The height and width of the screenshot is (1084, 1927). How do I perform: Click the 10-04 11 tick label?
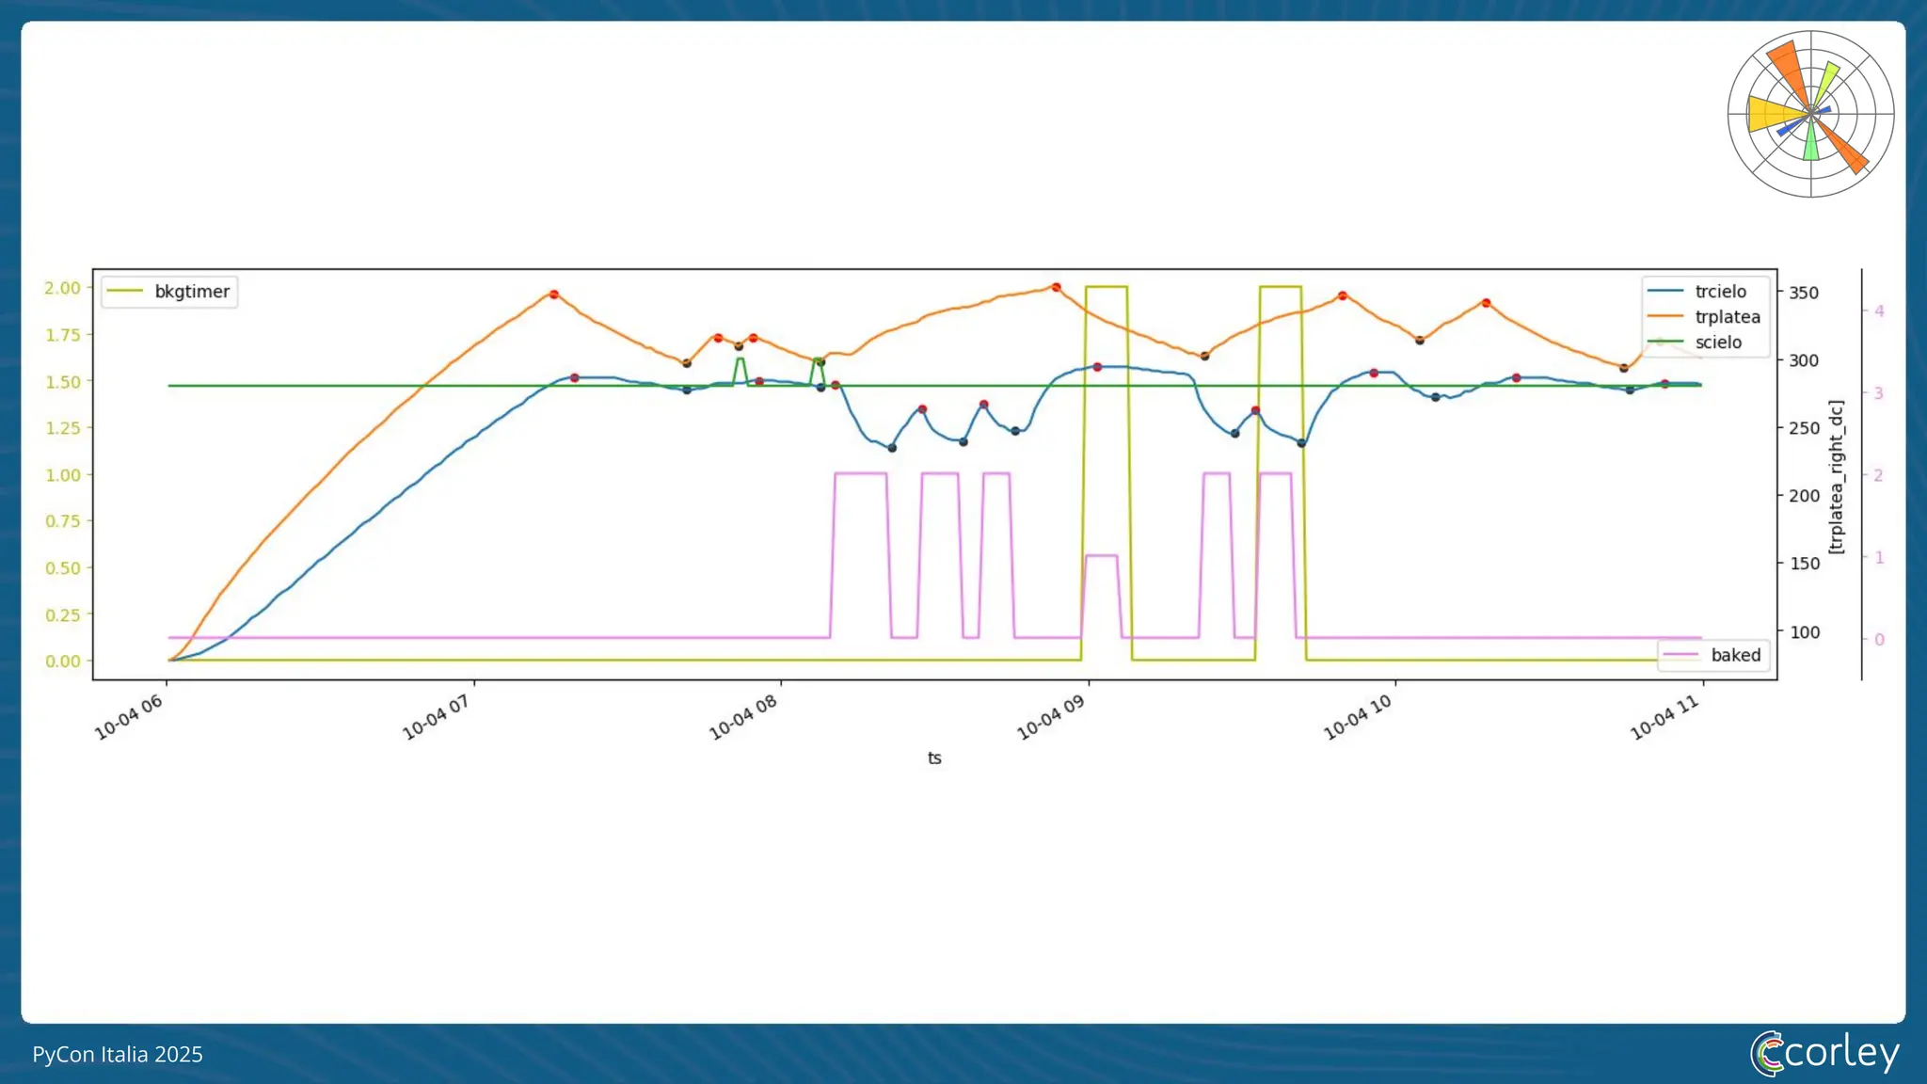1665,719
